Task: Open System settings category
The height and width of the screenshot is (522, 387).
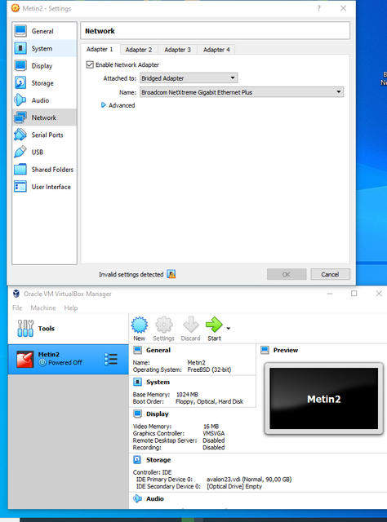Action: 44,48
